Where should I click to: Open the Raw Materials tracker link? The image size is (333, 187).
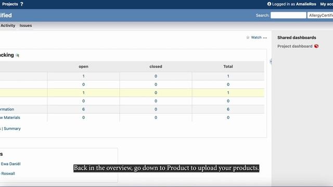pos(10,117)
